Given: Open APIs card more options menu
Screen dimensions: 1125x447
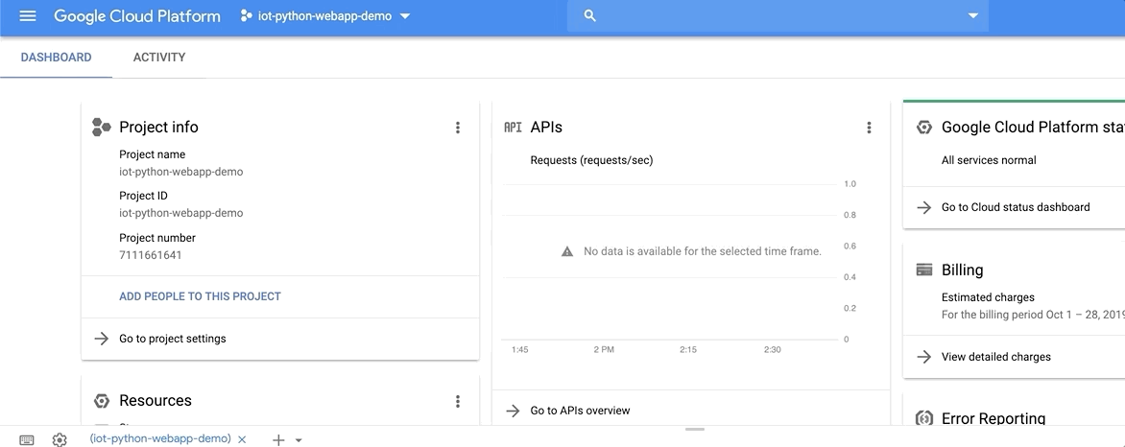Looking at the screenshot, I should (869, 128).
